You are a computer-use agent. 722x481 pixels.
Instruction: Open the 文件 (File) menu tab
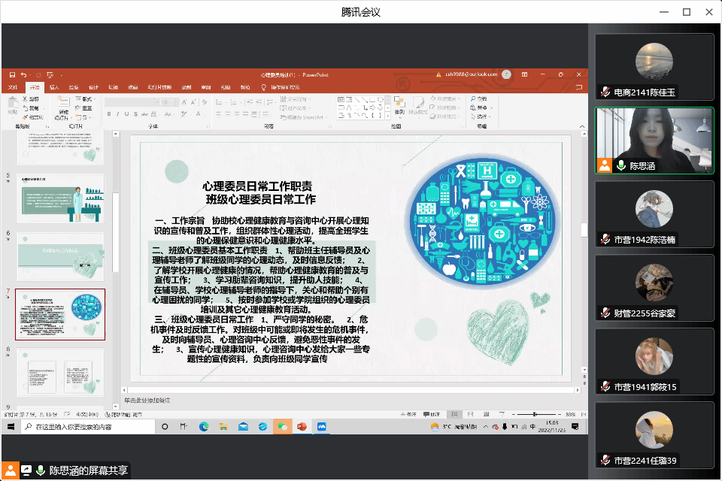tap(12, 87)
